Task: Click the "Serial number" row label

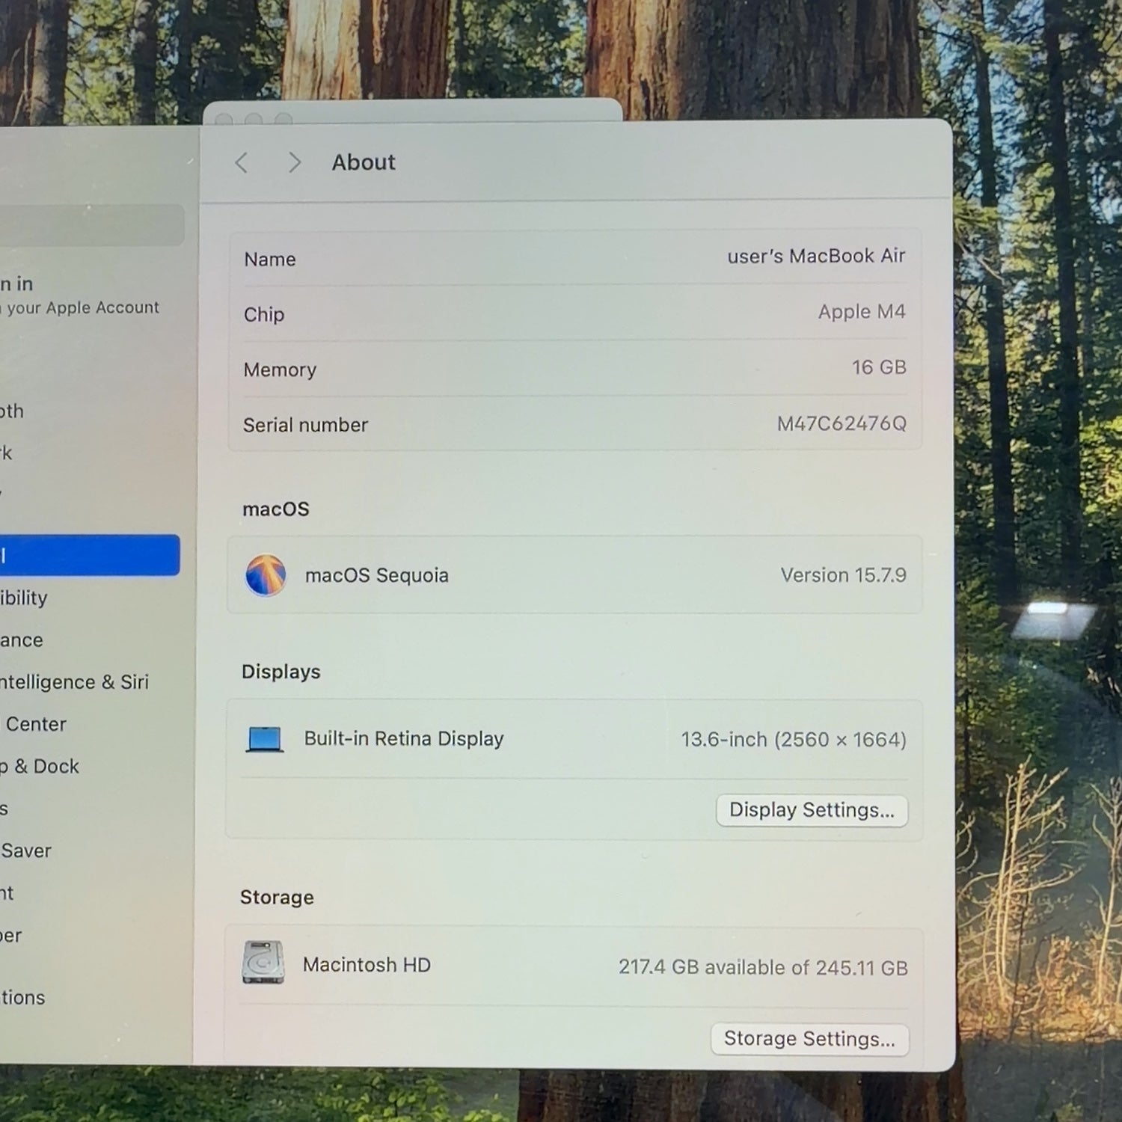Action: pos(305,425)
